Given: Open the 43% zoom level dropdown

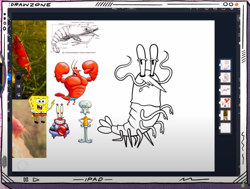Looking at the screenshot, I should coord(131,9).
